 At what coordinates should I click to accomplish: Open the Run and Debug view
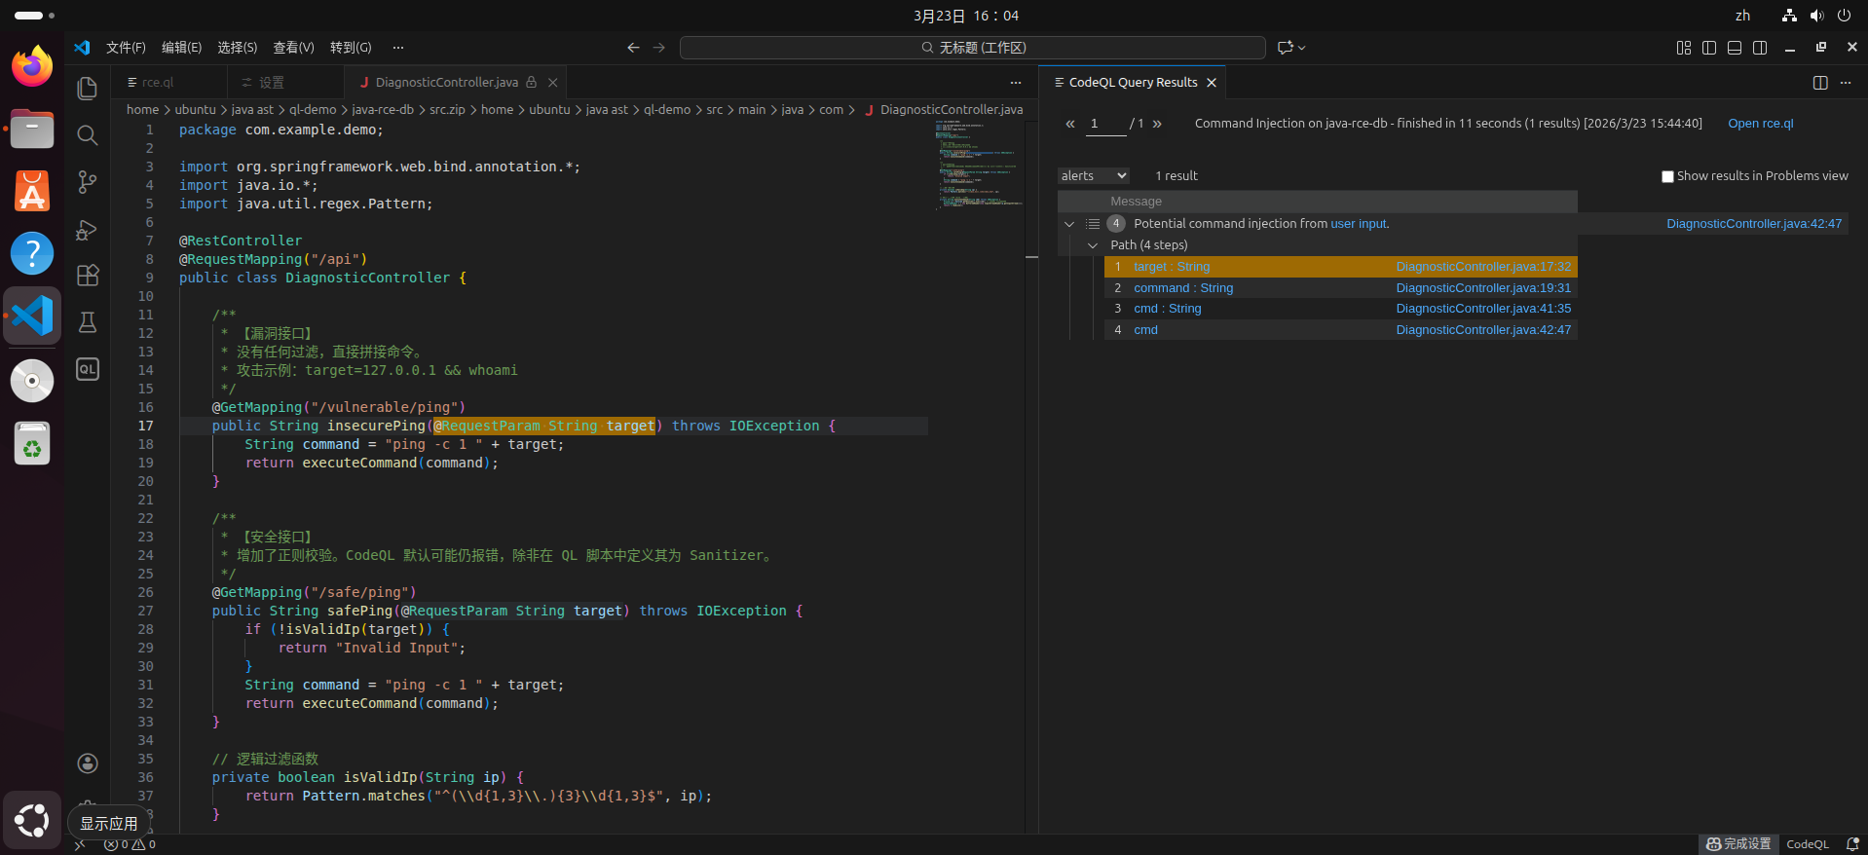pyautogui.click(x=88, y=230)
